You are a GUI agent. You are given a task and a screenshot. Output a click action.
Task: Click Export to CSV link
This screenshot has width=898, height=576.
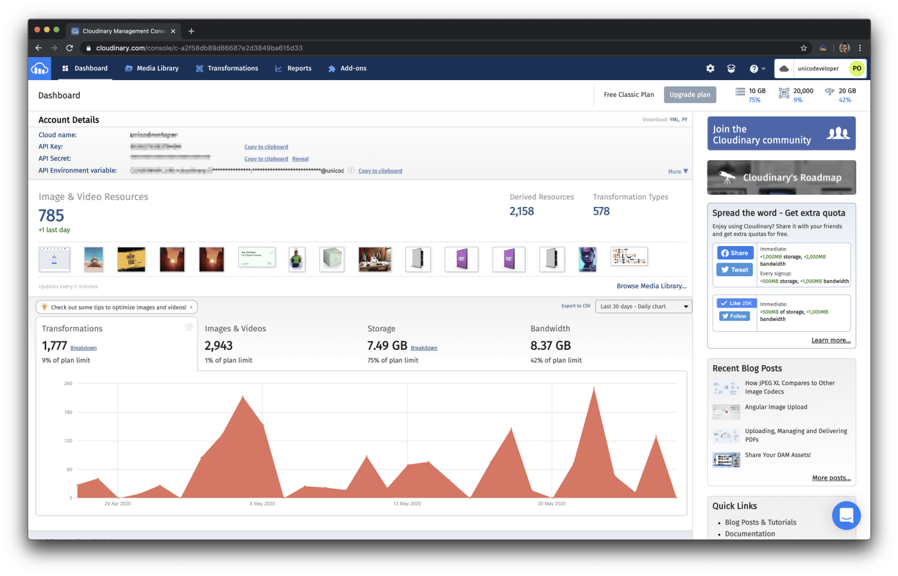tap(576, 306)
